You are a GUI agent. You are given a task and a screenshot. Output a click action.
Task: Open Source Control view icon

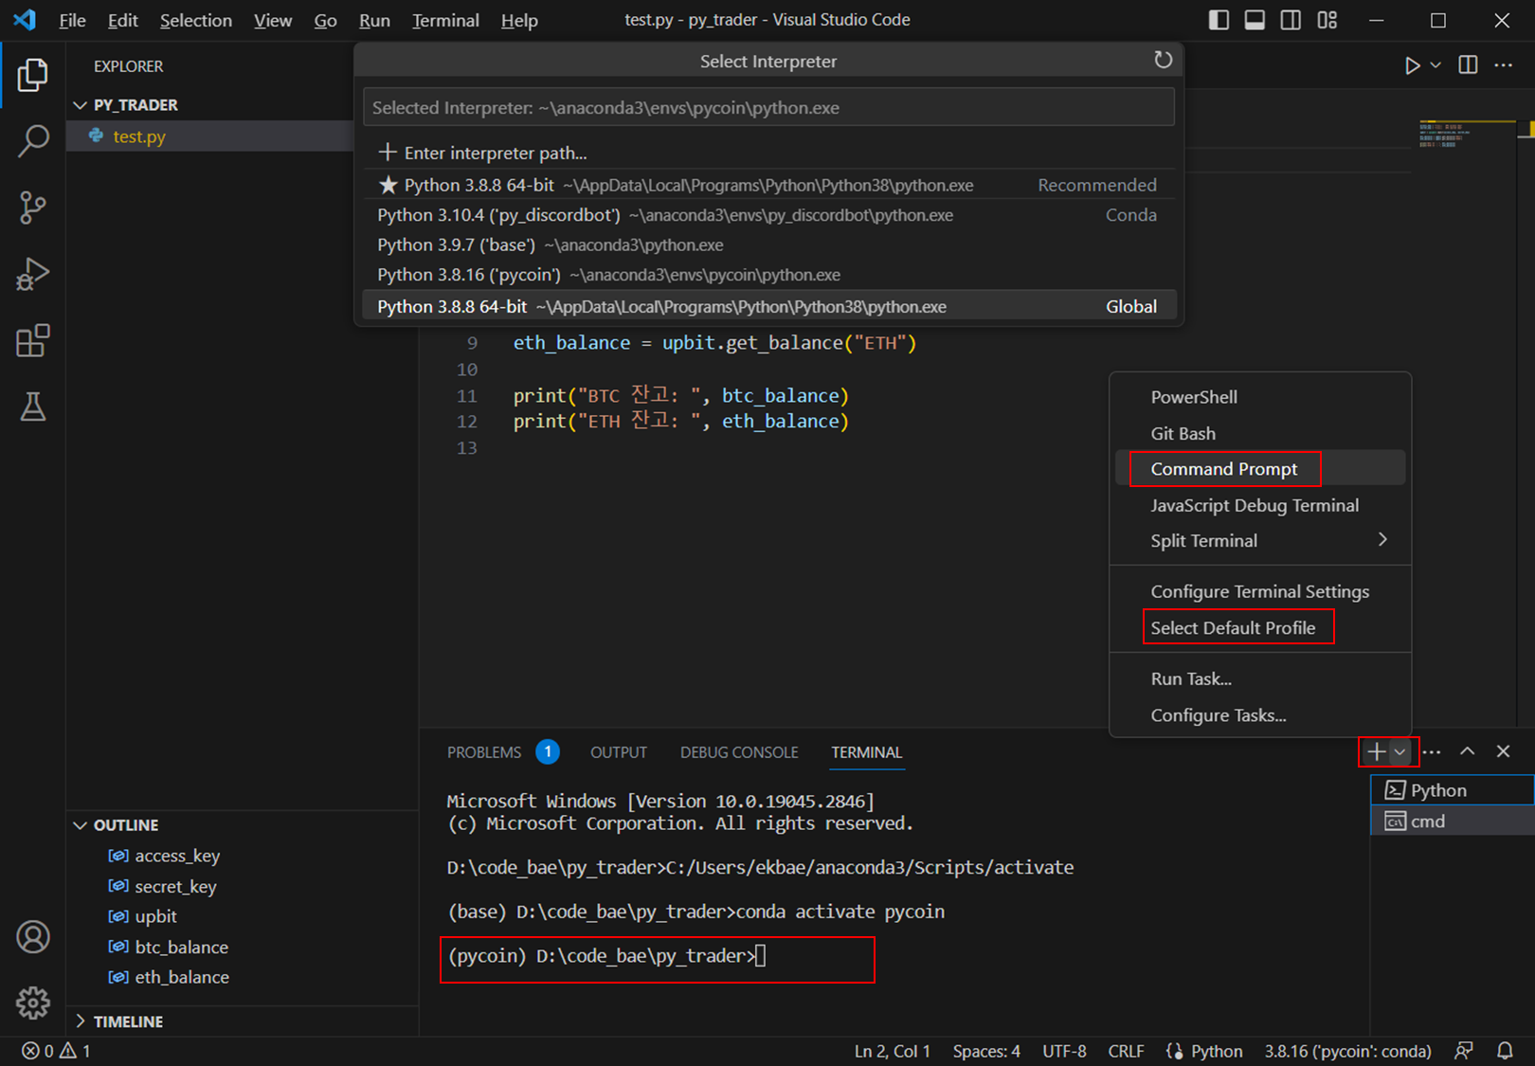[33, 208]
